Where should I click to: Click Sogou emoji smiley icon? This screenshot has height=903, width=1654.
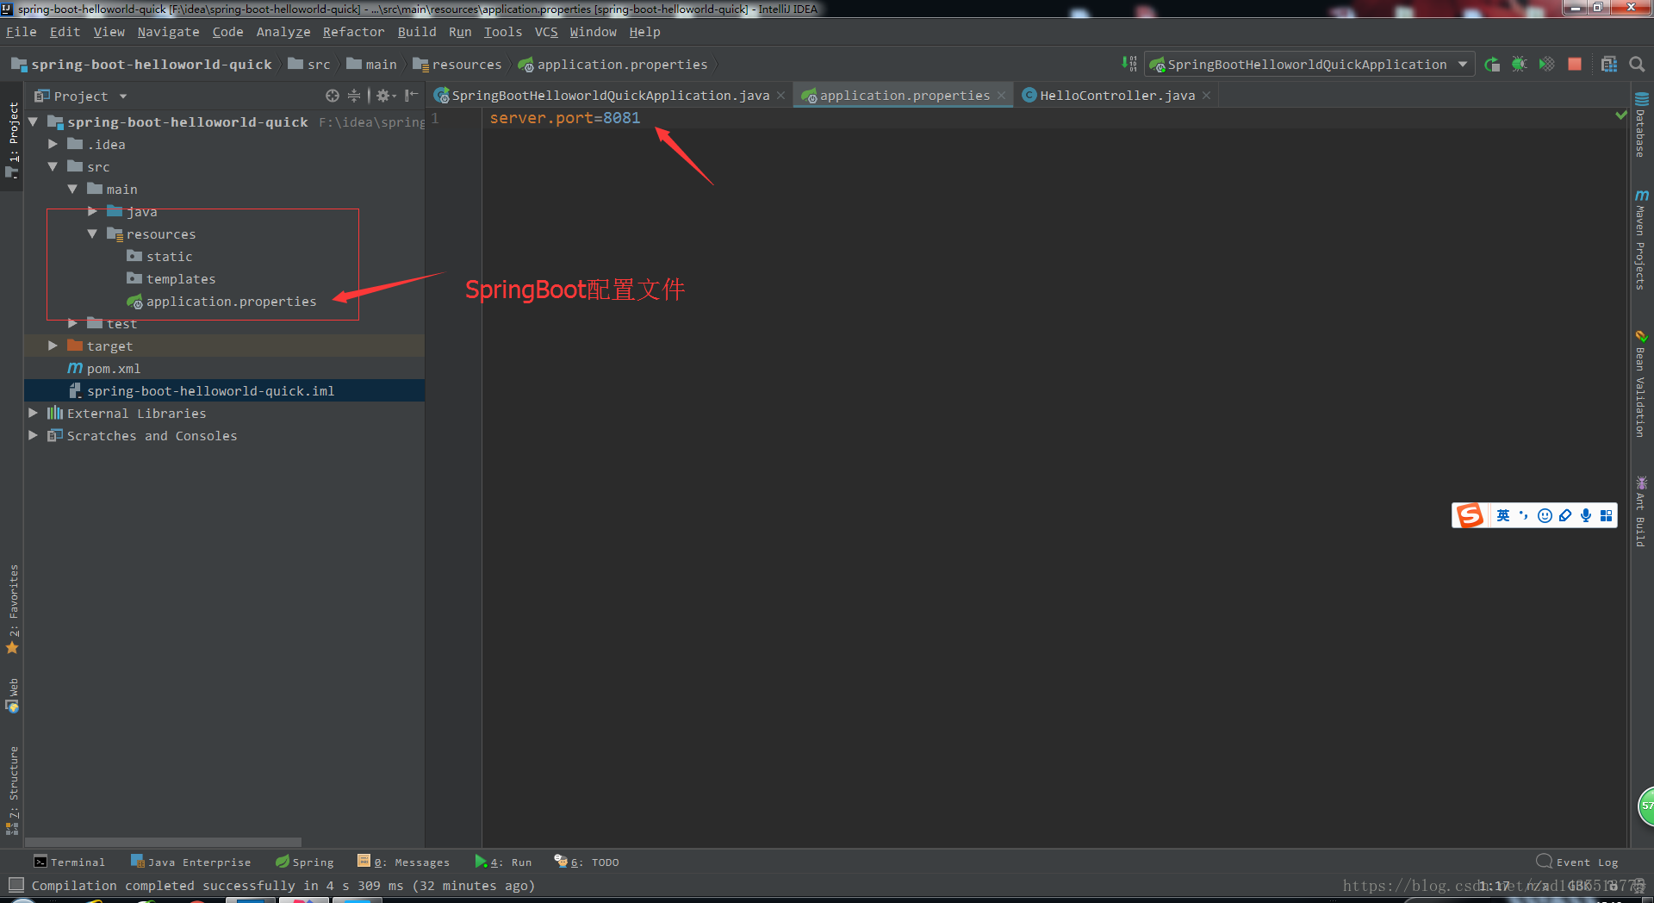click(x=1545, y=515)
